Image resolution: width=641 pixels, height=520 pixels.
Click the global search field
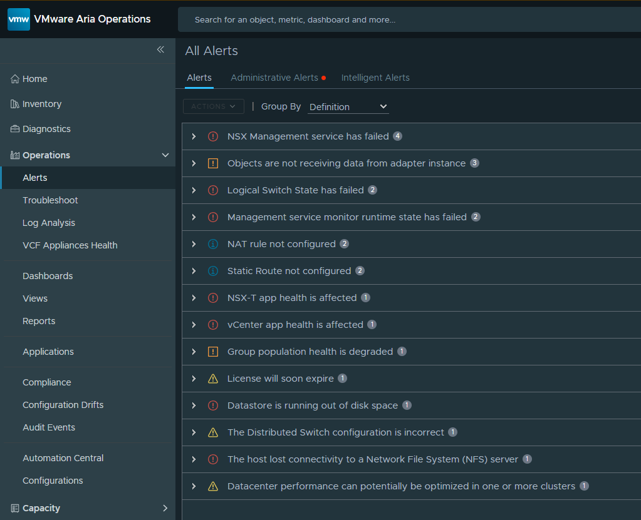pyautogui.click(x=409, y=19)
